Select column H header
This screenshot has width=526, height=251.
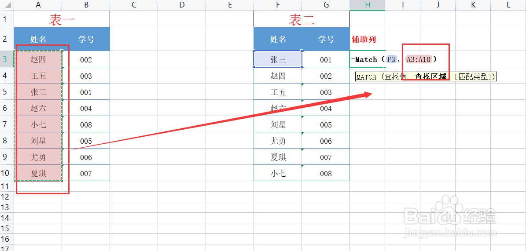[368, 5]
